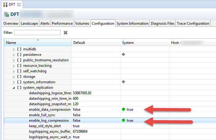Viewport: 216px width, 140px height.
Task: Type in the Filter input field
Action: pos(37,33)
